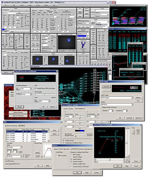Select the Joystick tab in Force Feedback Joystick
The height and width of the screenshot is (177, 148).
(x=66, y=109)
